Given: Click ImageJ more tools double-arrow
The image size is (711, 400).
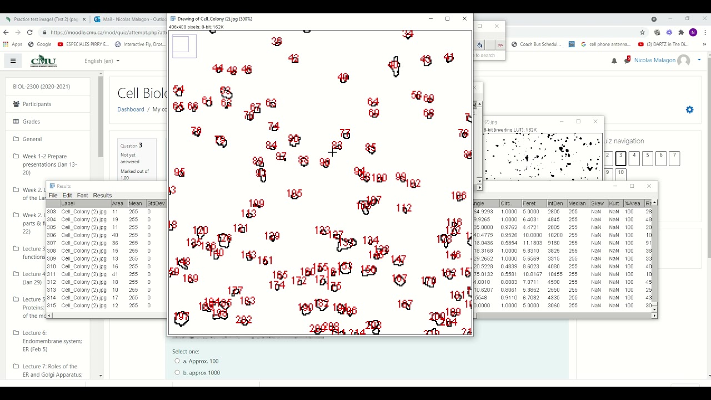Looking at the screenshot, I should [500, 45].
